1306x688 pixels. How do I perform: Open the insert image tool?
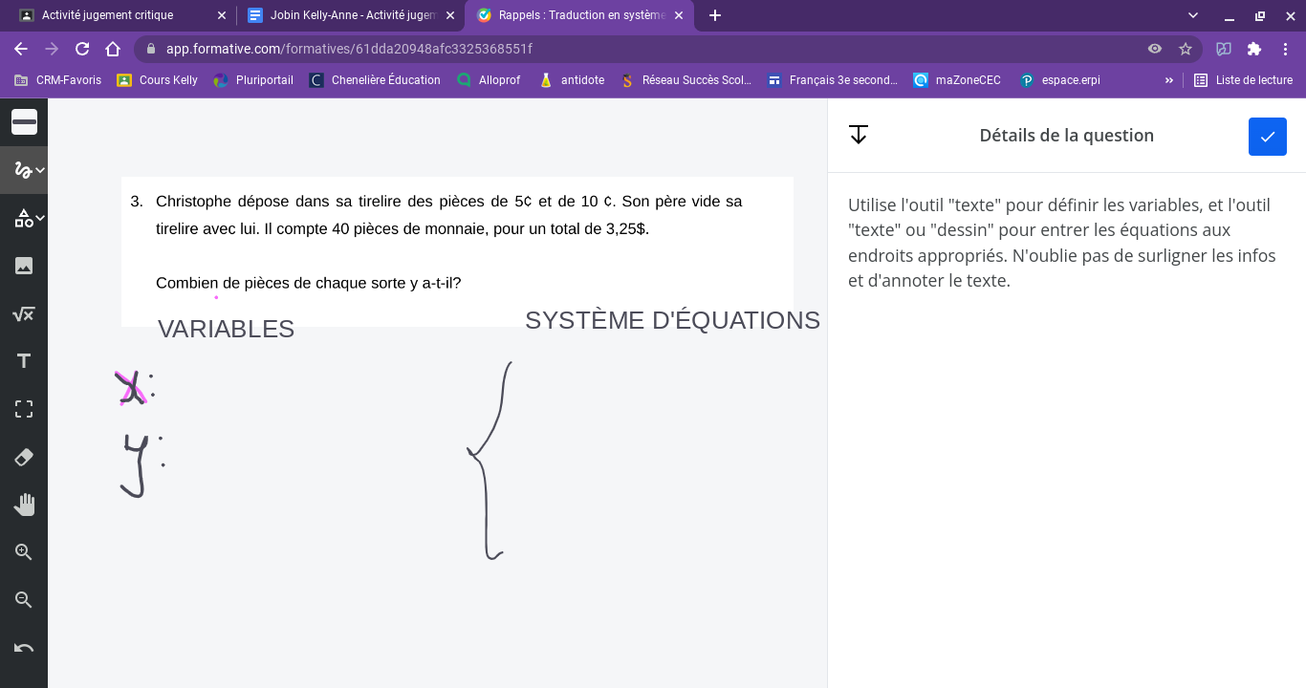(x=24, y=266)
